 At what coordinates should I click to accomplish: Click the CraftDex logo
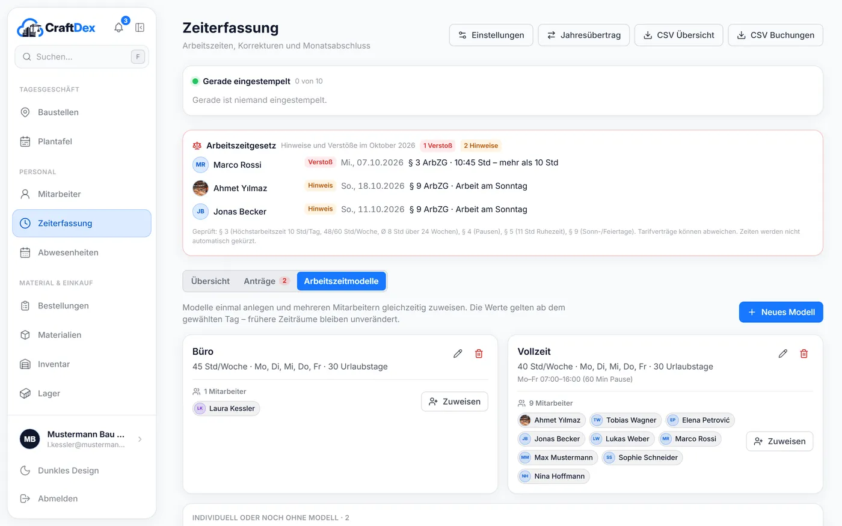(56, 28)
